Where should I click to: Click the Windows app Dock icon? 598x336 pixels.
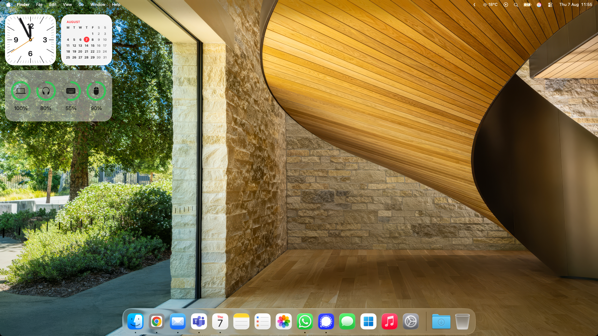(368, 321)
